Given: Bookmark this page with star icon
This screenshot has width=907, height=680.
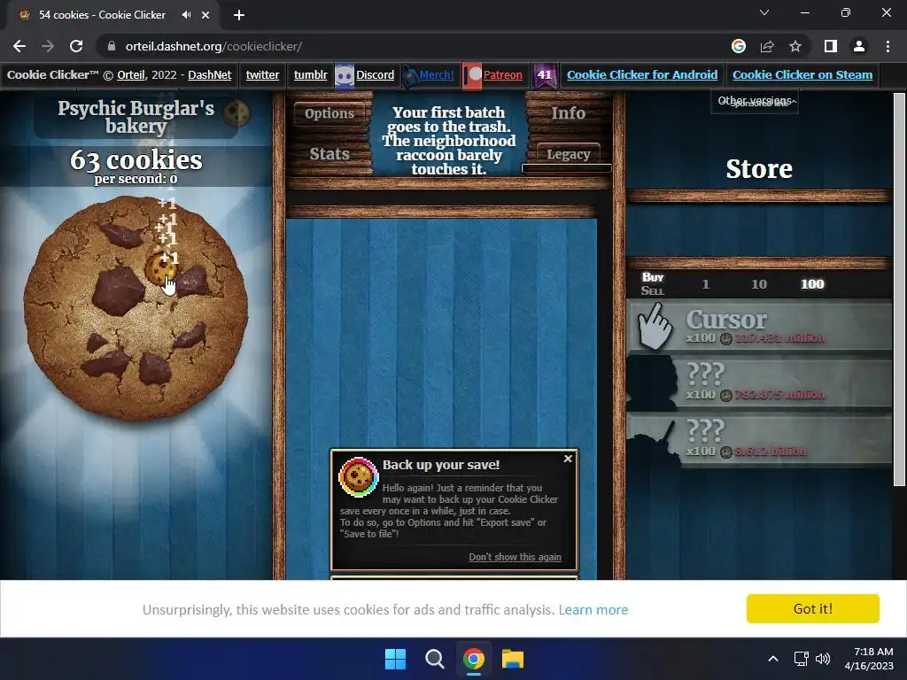Looking at the screenshot, I should pos(795,46).
